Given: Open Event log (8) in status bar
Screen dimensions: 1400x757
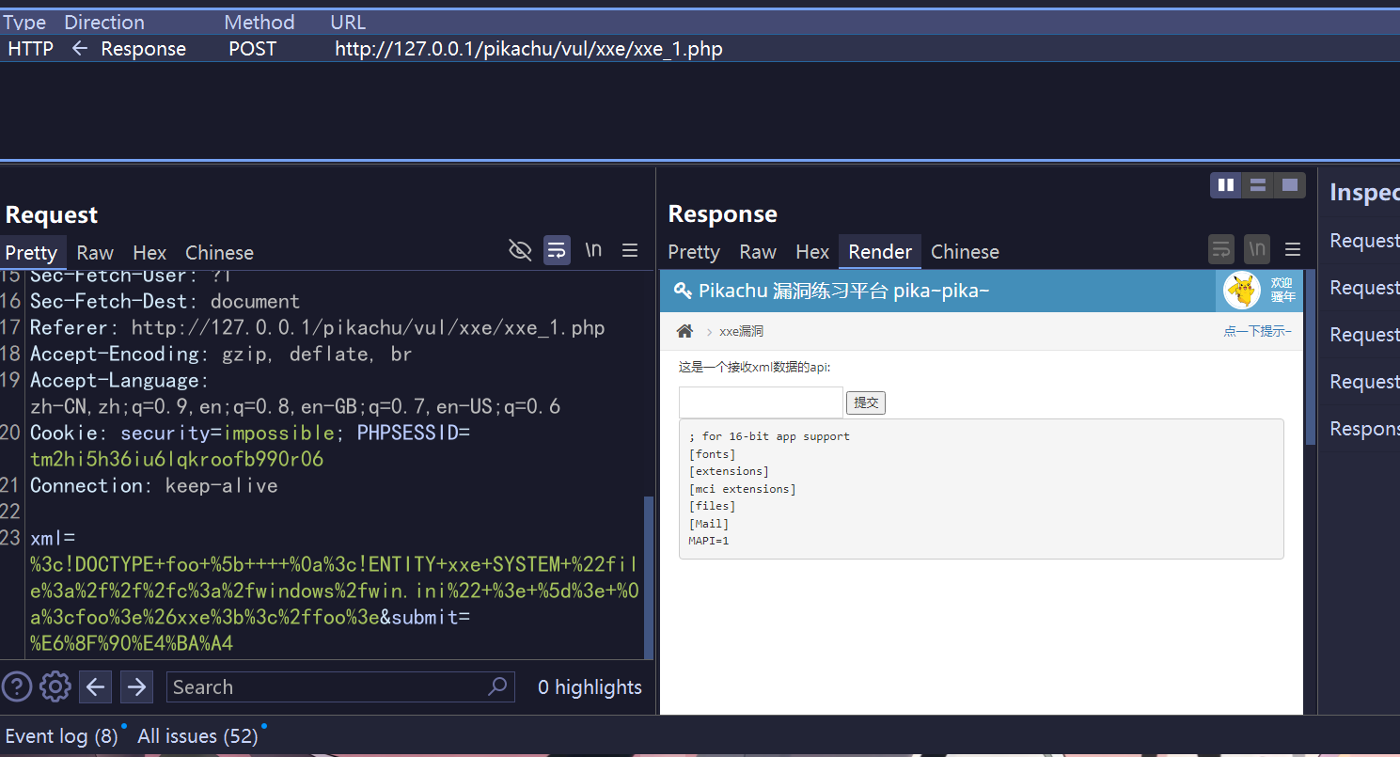Looking at the screenshot, I should point(62,736).
